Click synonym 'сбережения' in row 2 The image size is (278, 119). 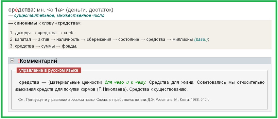[99, 40]
